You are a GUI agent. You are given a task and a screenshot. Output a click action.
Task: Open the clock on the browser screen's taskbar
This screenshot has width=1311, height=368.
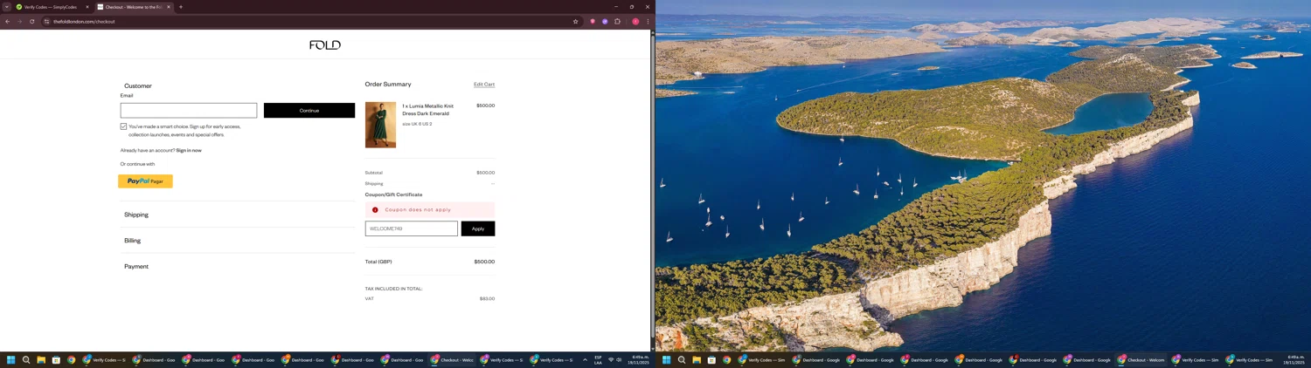click(640, 359)
